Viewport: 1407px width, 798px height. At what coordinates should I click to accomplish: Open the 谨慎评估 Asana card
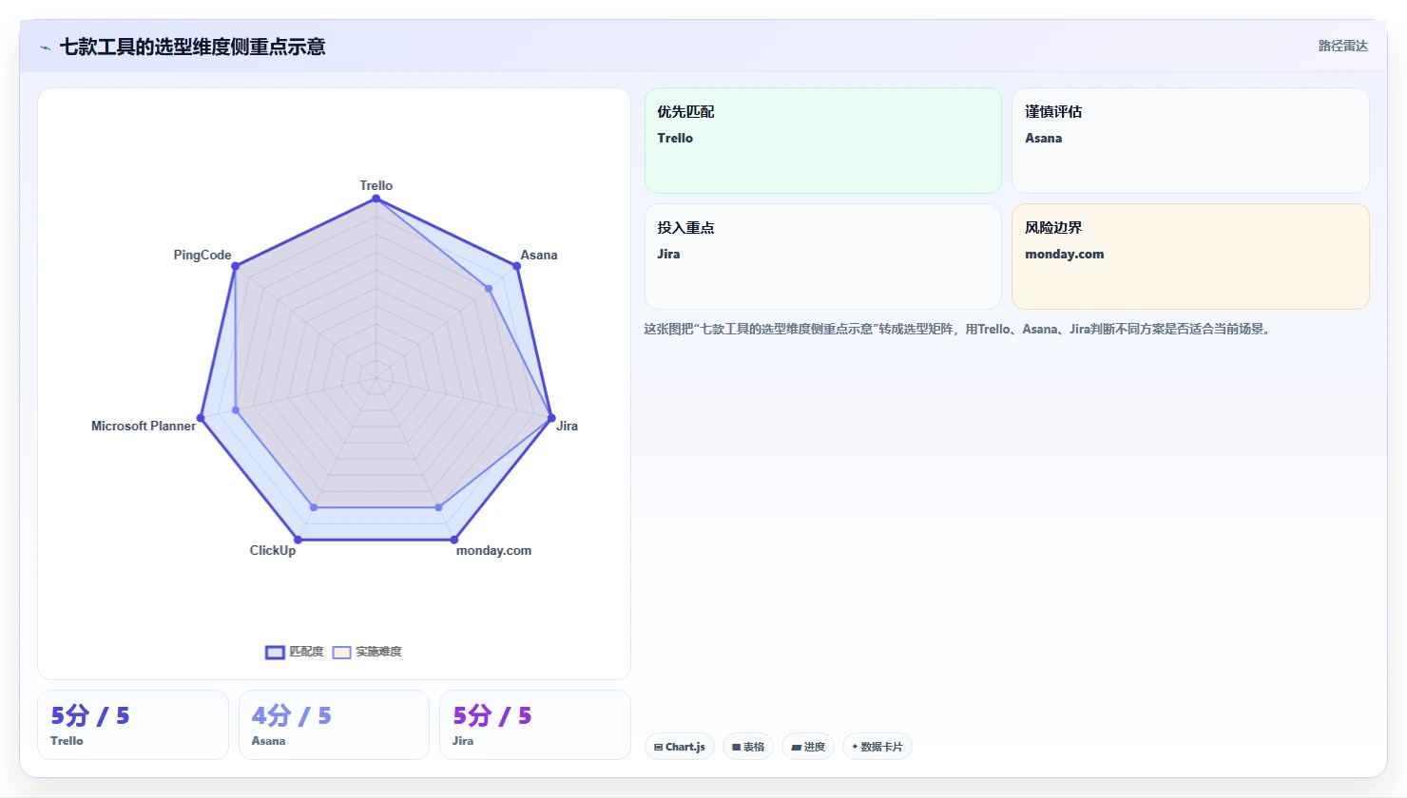[1190, 141]
